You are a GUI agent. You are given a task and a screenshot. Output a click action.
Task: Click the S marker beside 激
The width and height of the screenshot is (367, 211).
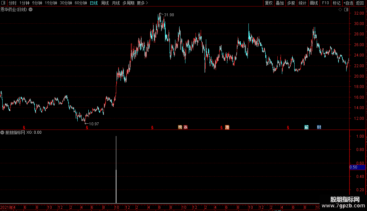click(x=221, y=128)
